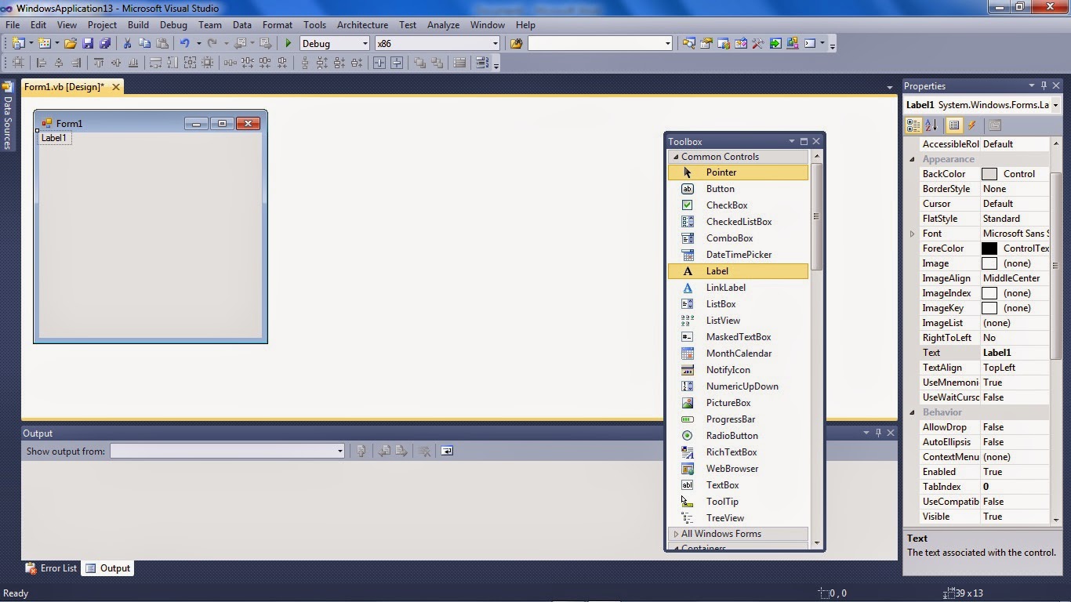Toggle auto-hide pin on the Properties panel

1042,85
